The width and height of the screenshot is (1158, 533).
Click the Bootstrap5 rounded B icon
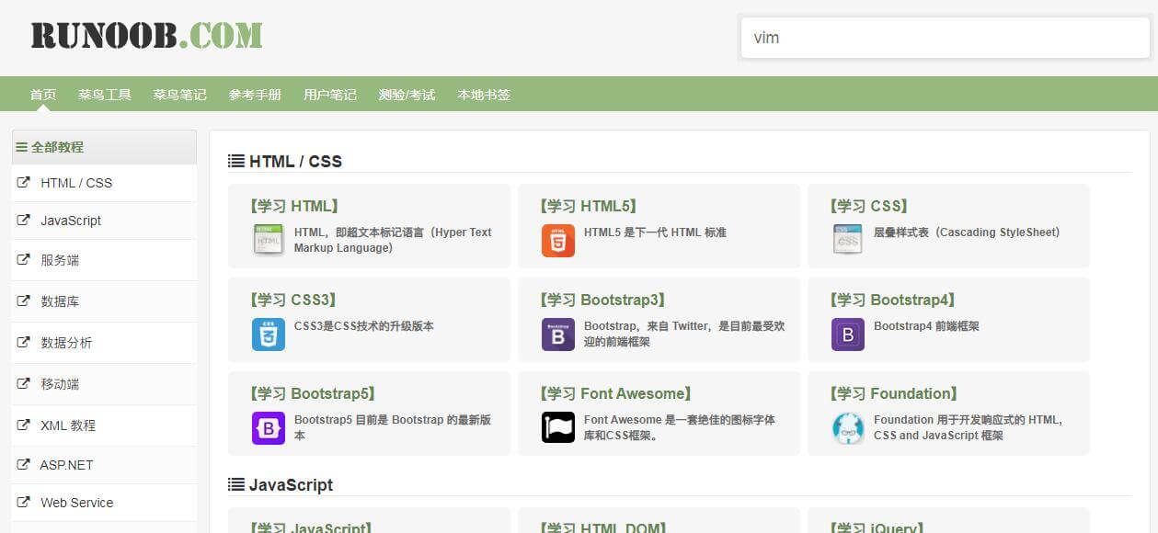coord(269,427)
